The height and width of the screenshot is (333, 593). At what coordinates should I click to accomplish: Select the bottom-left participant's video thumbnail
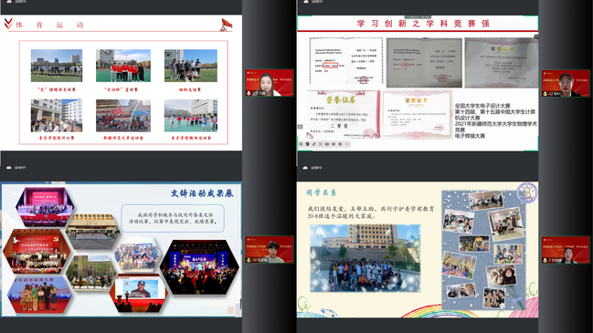[270, 250]
